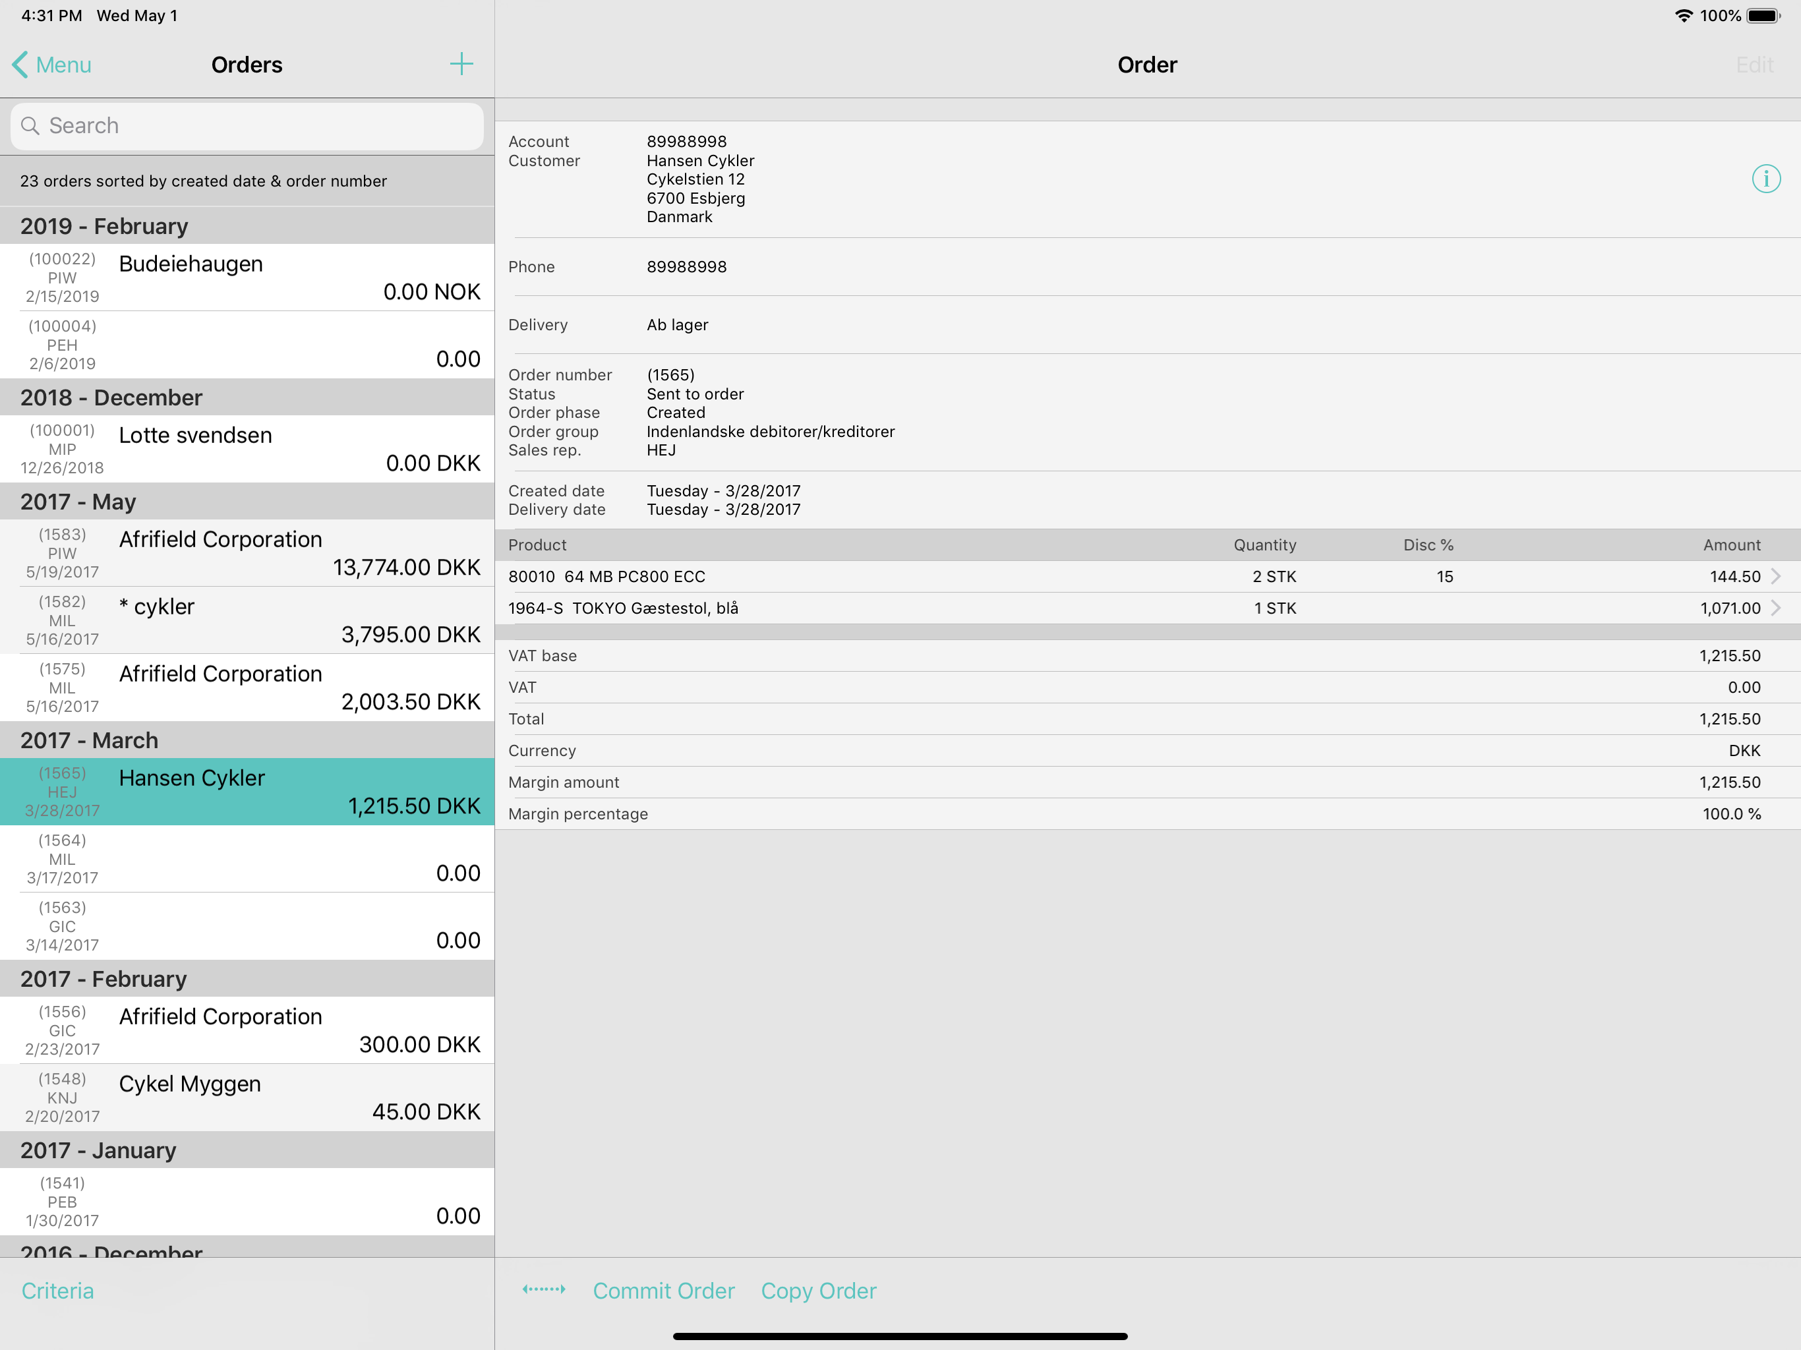Tap the 2017 - January section header
Screen dimensions: 1801x1350
click(x=247, y=1150)
